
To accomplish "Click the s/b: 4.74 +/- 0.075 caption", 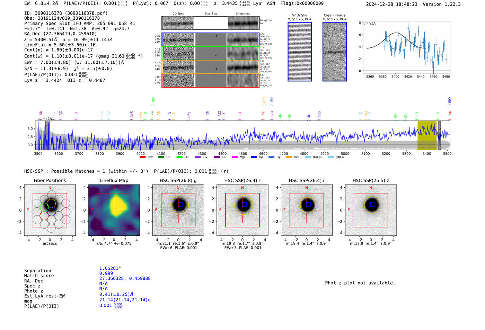I will (x=114, y=243).
